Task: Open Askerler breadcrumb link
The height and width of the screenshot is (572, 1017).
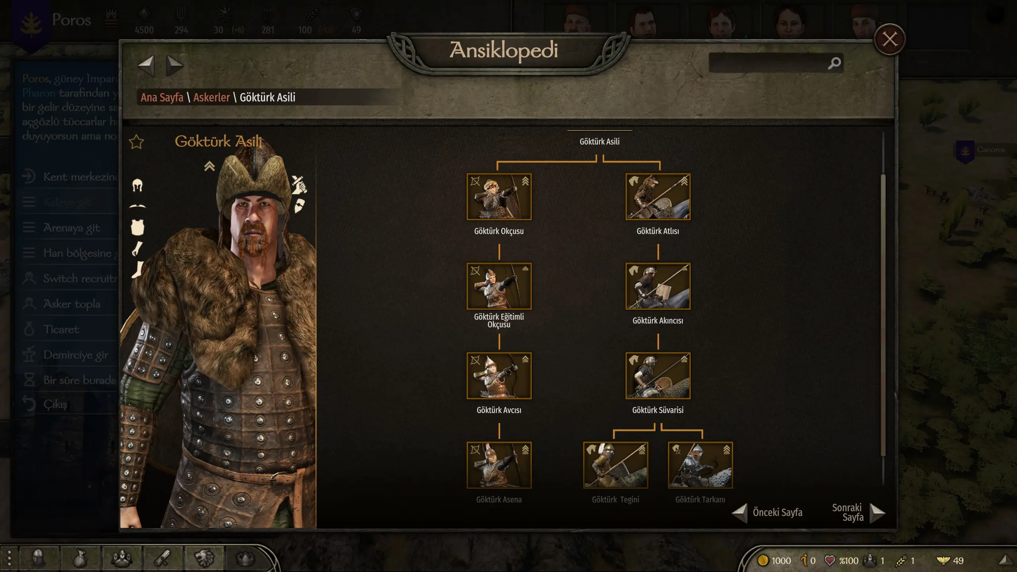Action: click(x=211, y=97)
